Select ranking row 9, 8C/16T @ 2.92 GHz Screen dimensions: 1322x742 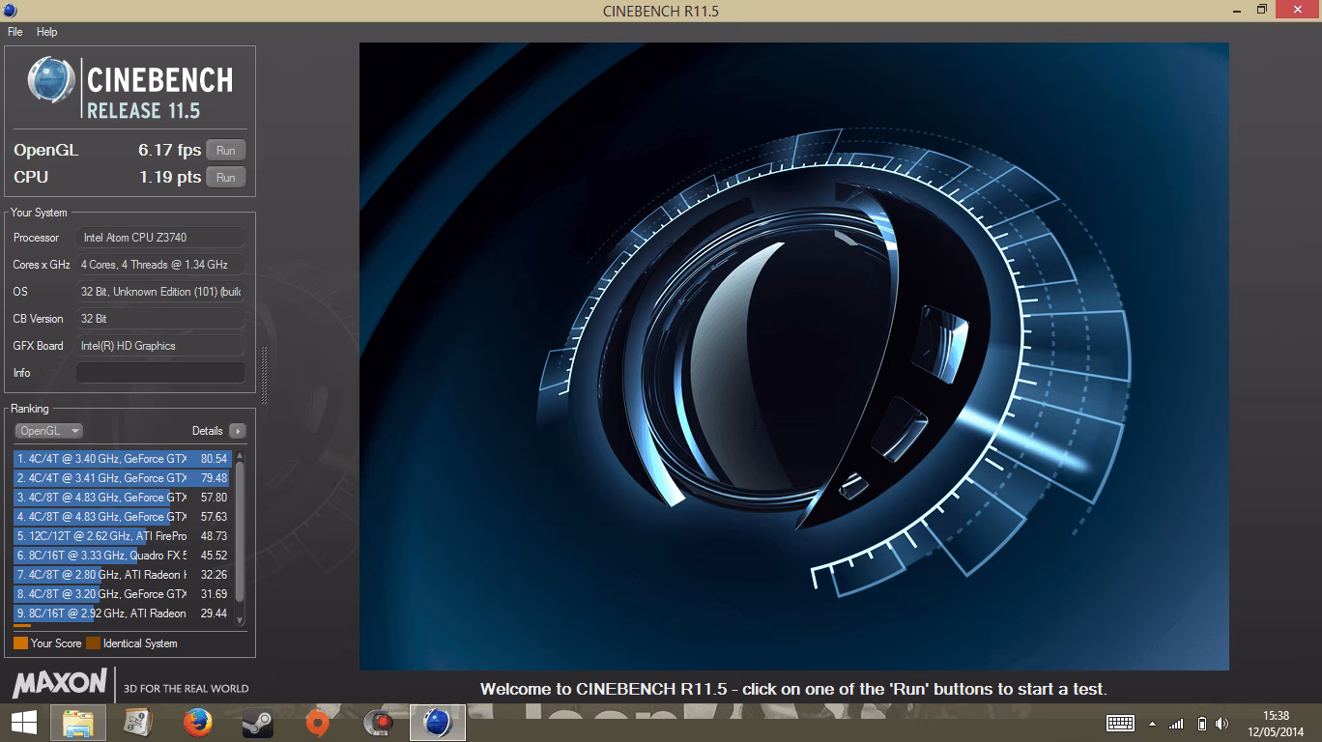(123, 614)
